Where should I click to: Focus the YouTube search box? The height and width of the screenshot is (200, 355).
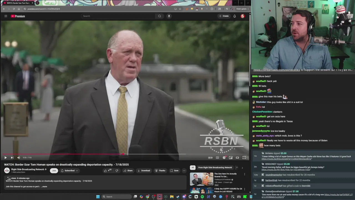point(118,16)
